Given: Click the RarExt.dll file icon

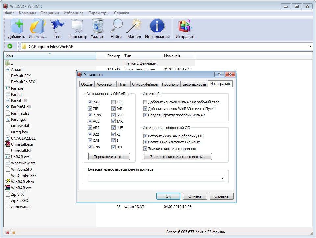Looking at the screenshot, I should pyautogui.click(x=8, y=101).
